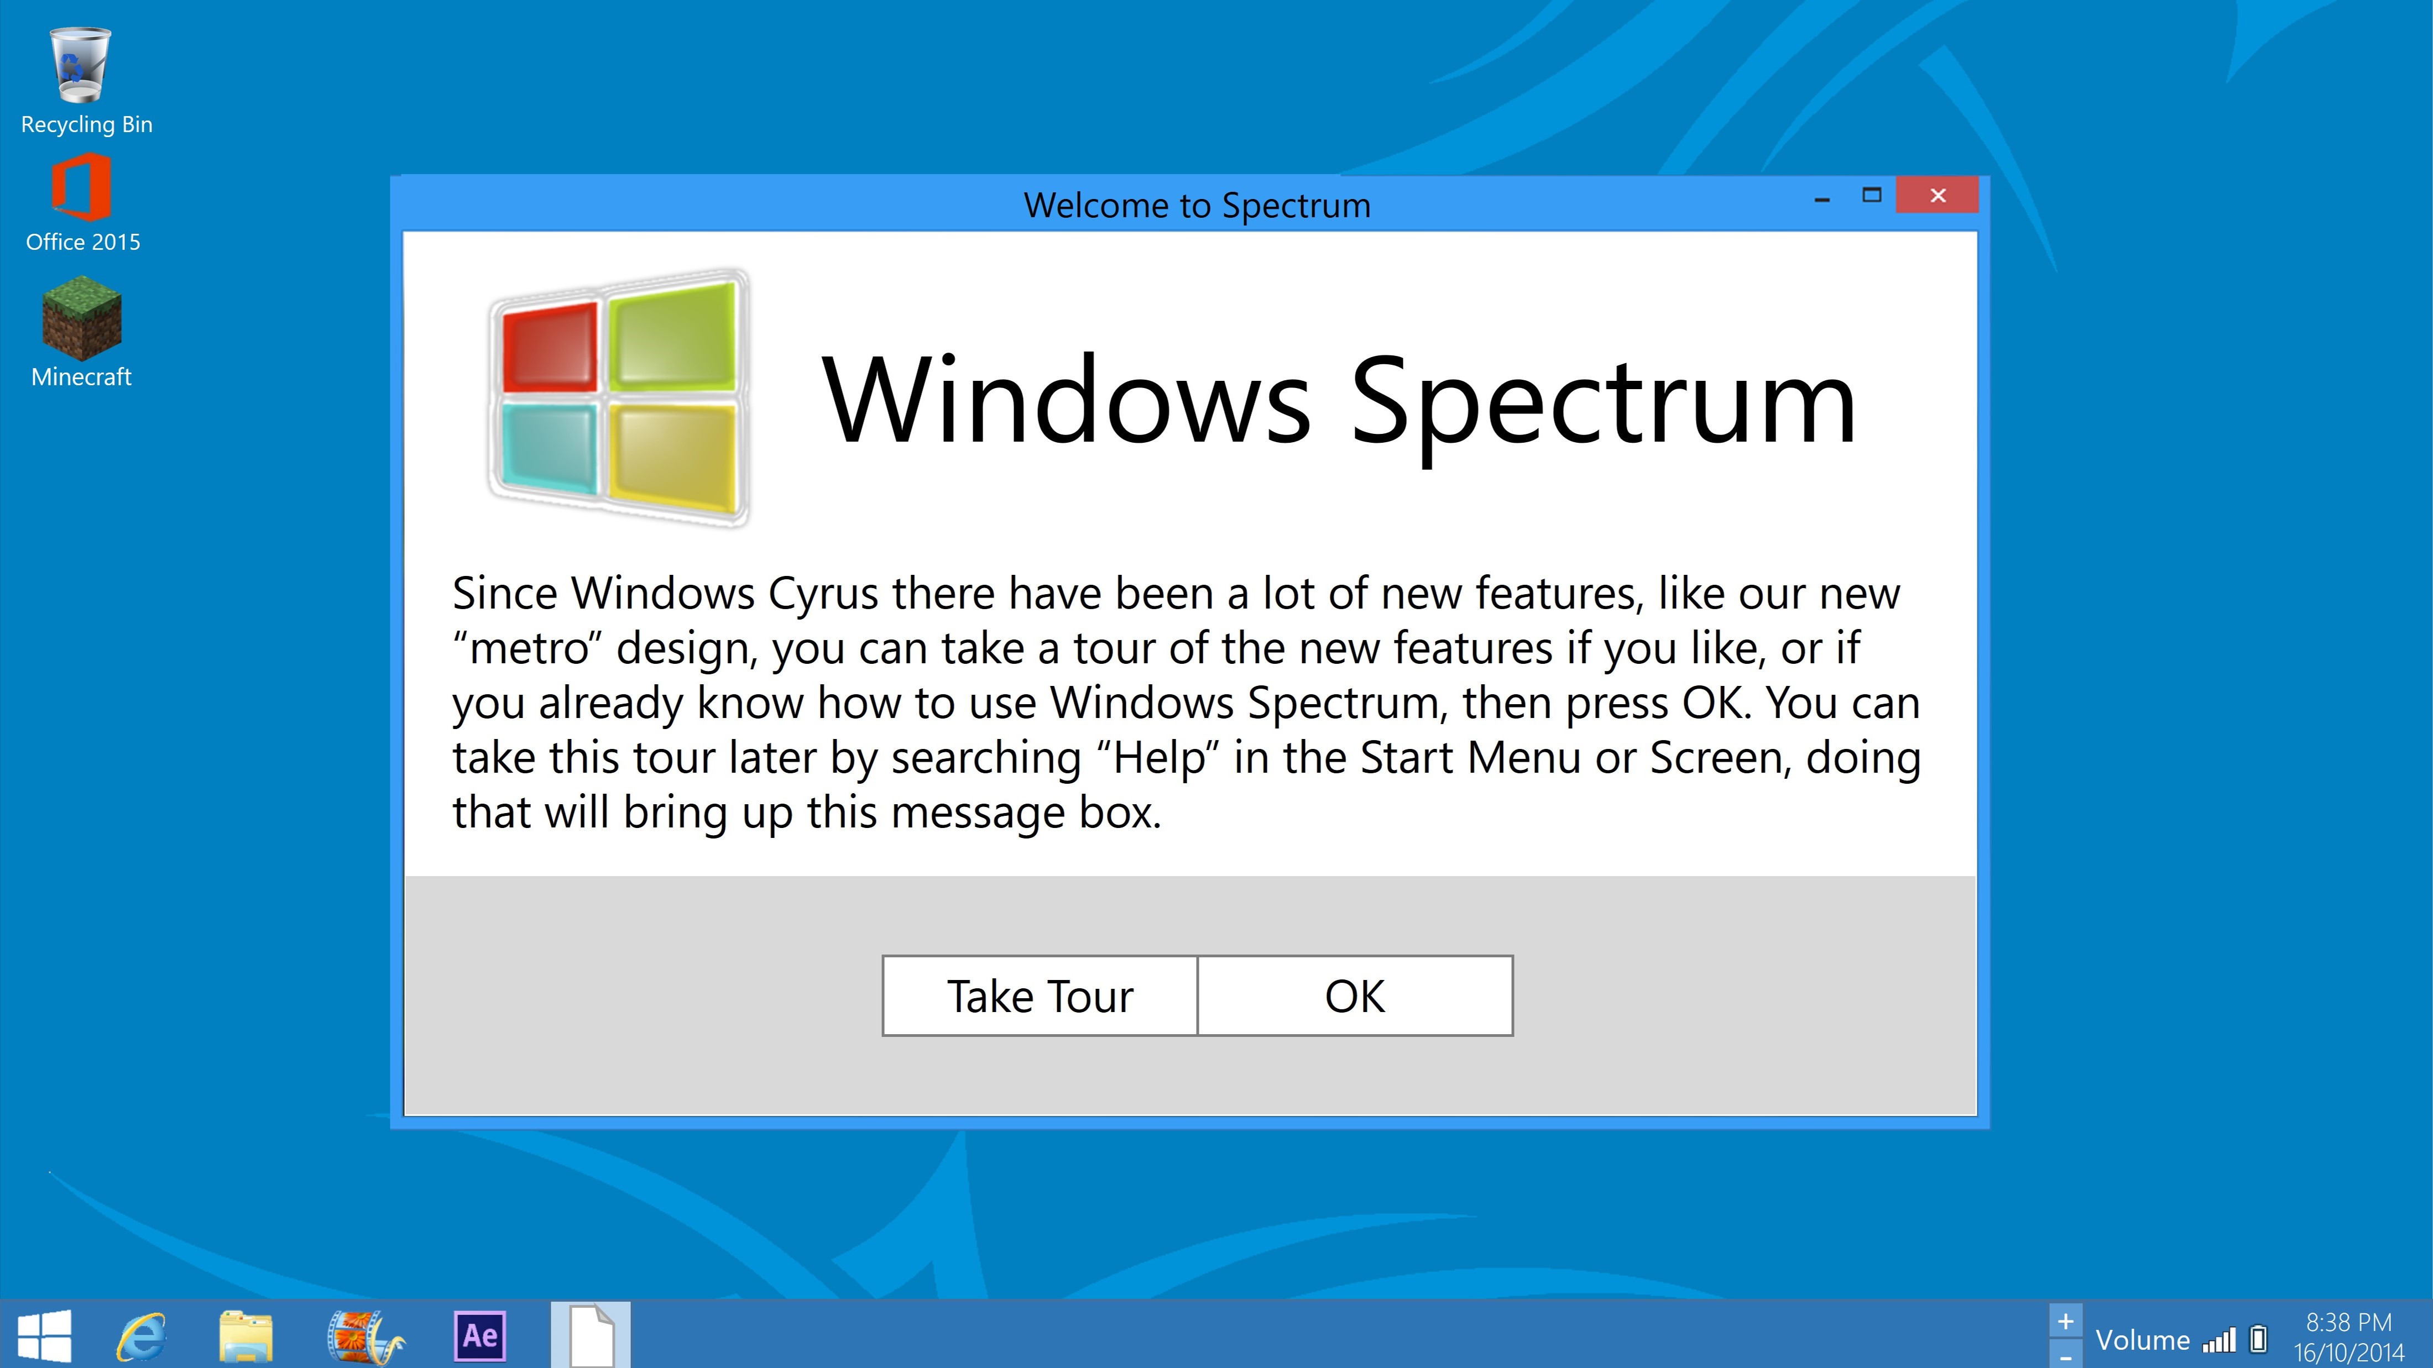Image resolution: width=2433 pixels, height=1368 pixels.
Task: Click the Windows Start button
Action: click(x=44, y=1336)
